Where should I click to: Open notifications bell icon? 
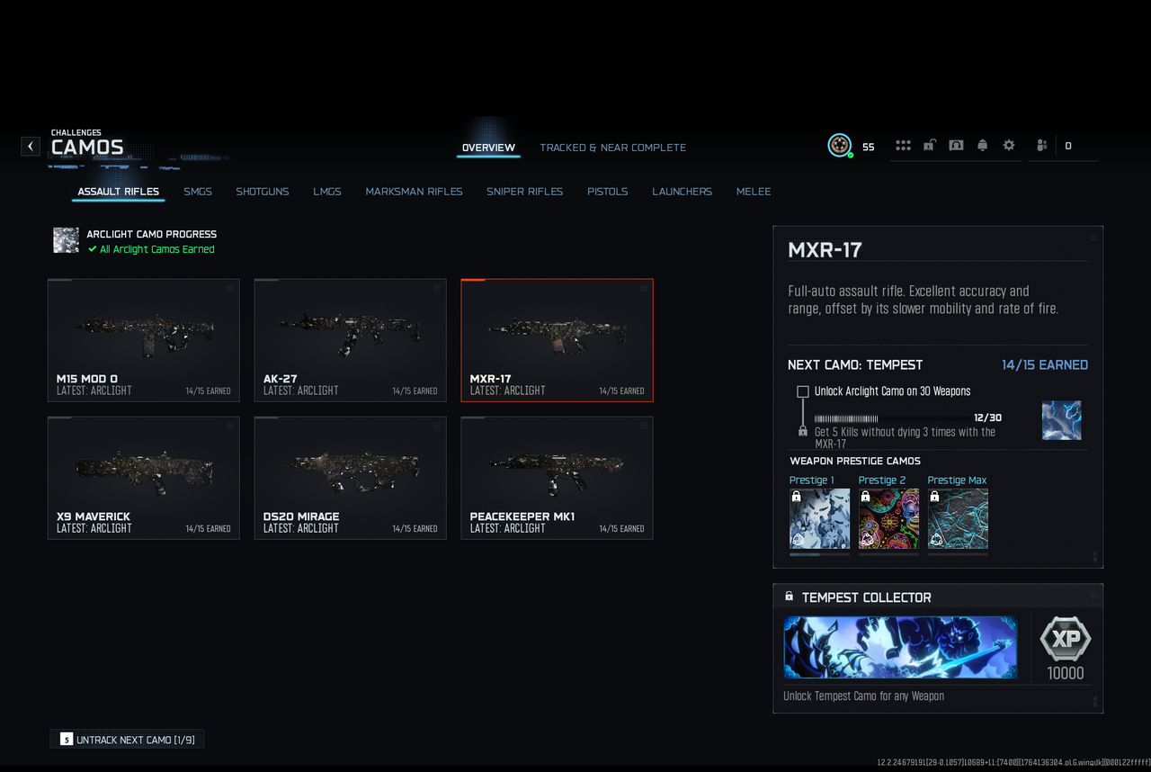coord(982,145)
